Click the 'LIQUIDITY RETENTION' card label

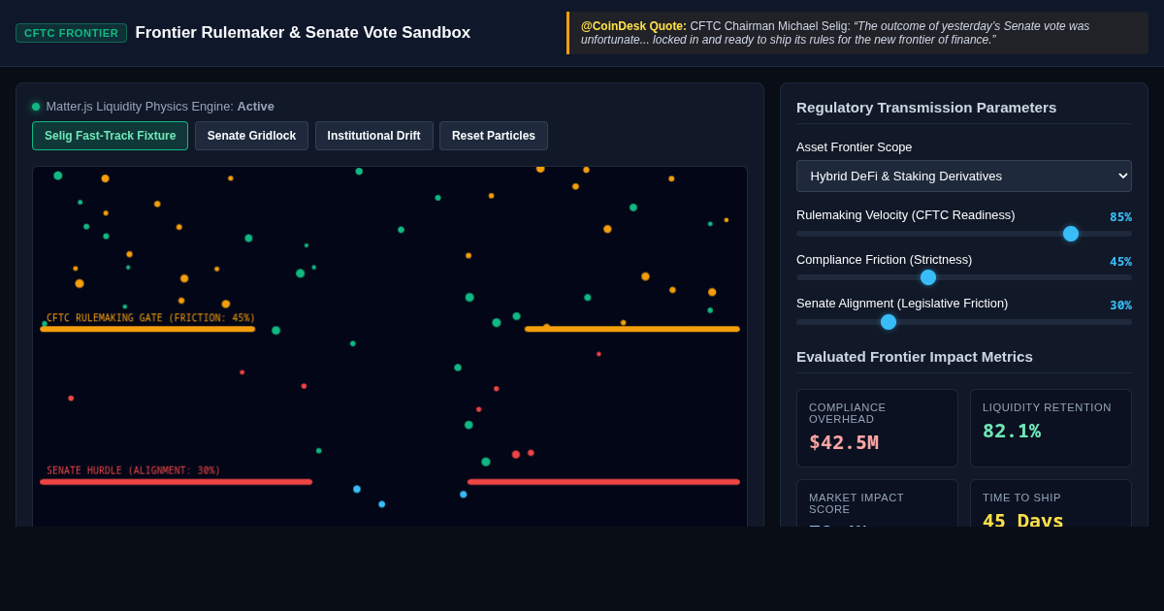click(x=1047, y=407)
